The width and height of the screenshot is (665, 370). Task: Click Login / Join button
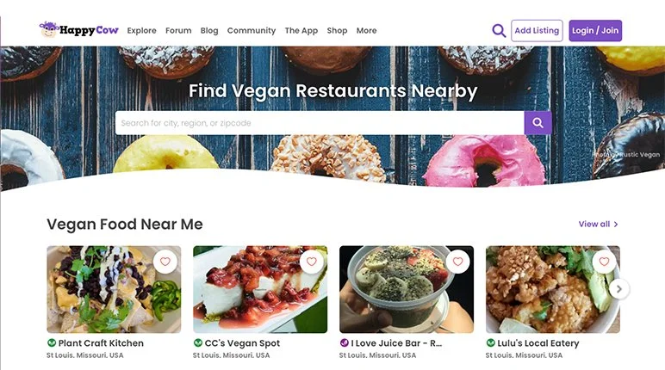point(595,30)
